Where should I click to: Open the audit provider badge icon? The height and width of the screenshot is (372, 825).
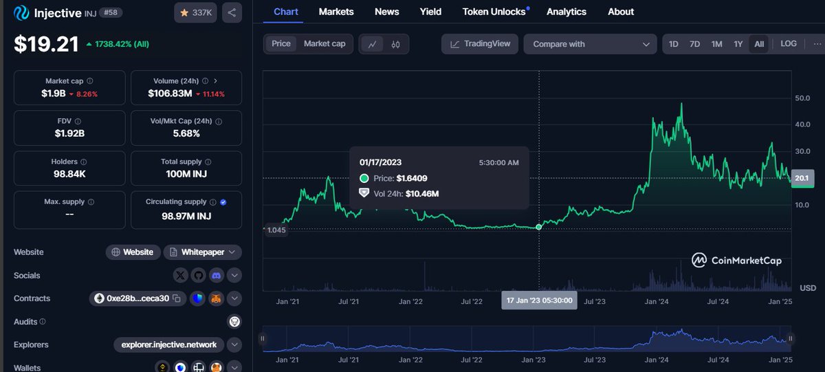click(x=234, y=322)
